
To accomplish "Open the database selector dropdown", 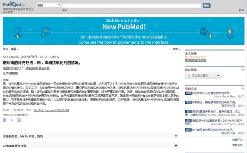I will [49, 5].
